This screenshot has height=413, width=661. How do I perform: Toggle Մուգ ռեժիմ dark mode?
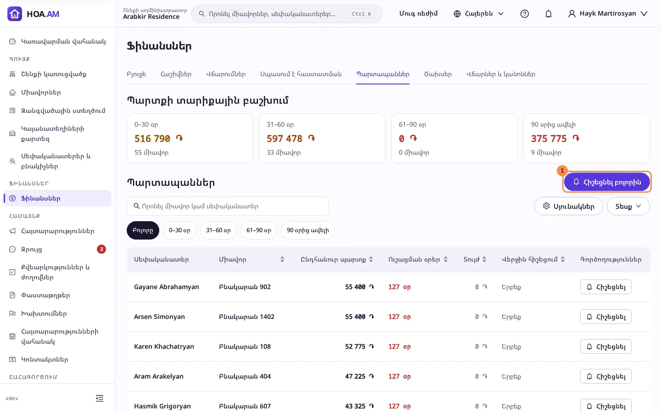coord(418,14)
